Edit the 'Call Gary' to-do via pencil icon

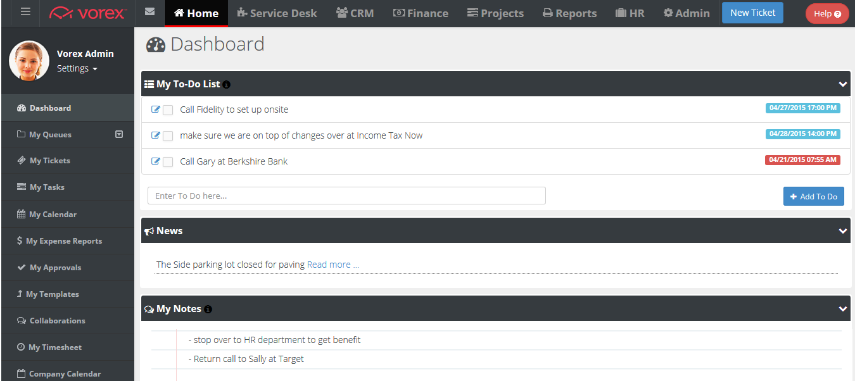(156, 161)
